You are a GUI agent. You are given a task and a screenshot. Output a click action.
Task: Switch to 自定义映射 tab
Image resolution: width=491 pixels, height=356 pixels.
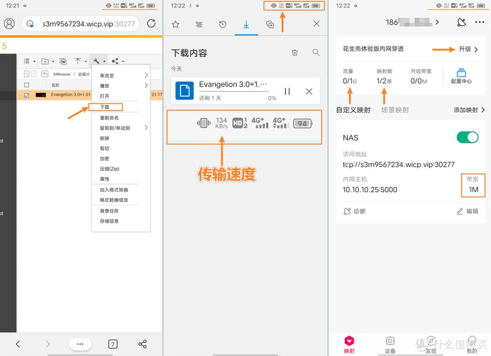coord(354,110)
